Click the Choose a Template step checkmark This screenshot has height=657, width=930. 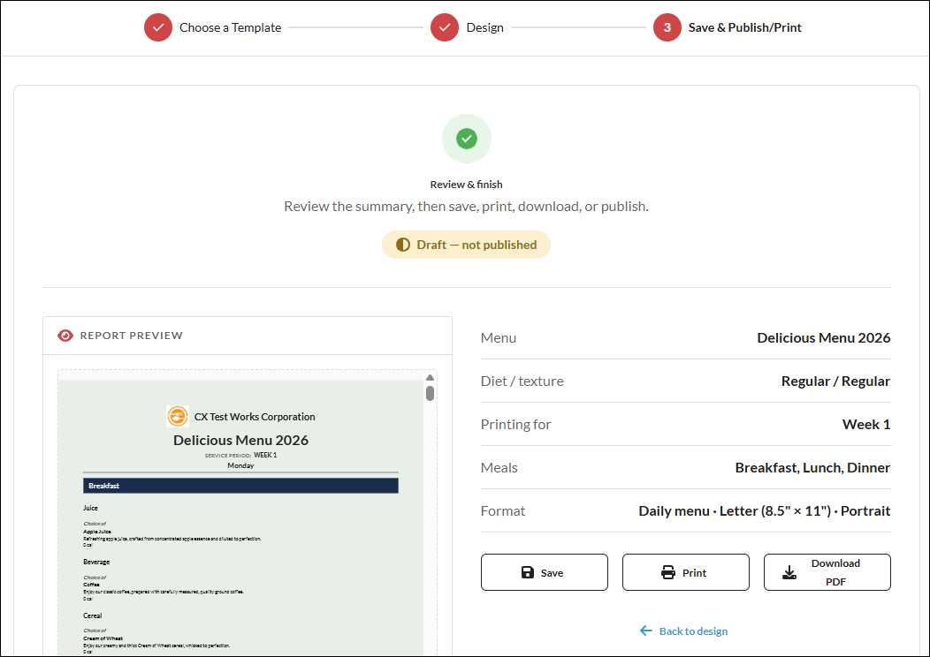point(157,27)
